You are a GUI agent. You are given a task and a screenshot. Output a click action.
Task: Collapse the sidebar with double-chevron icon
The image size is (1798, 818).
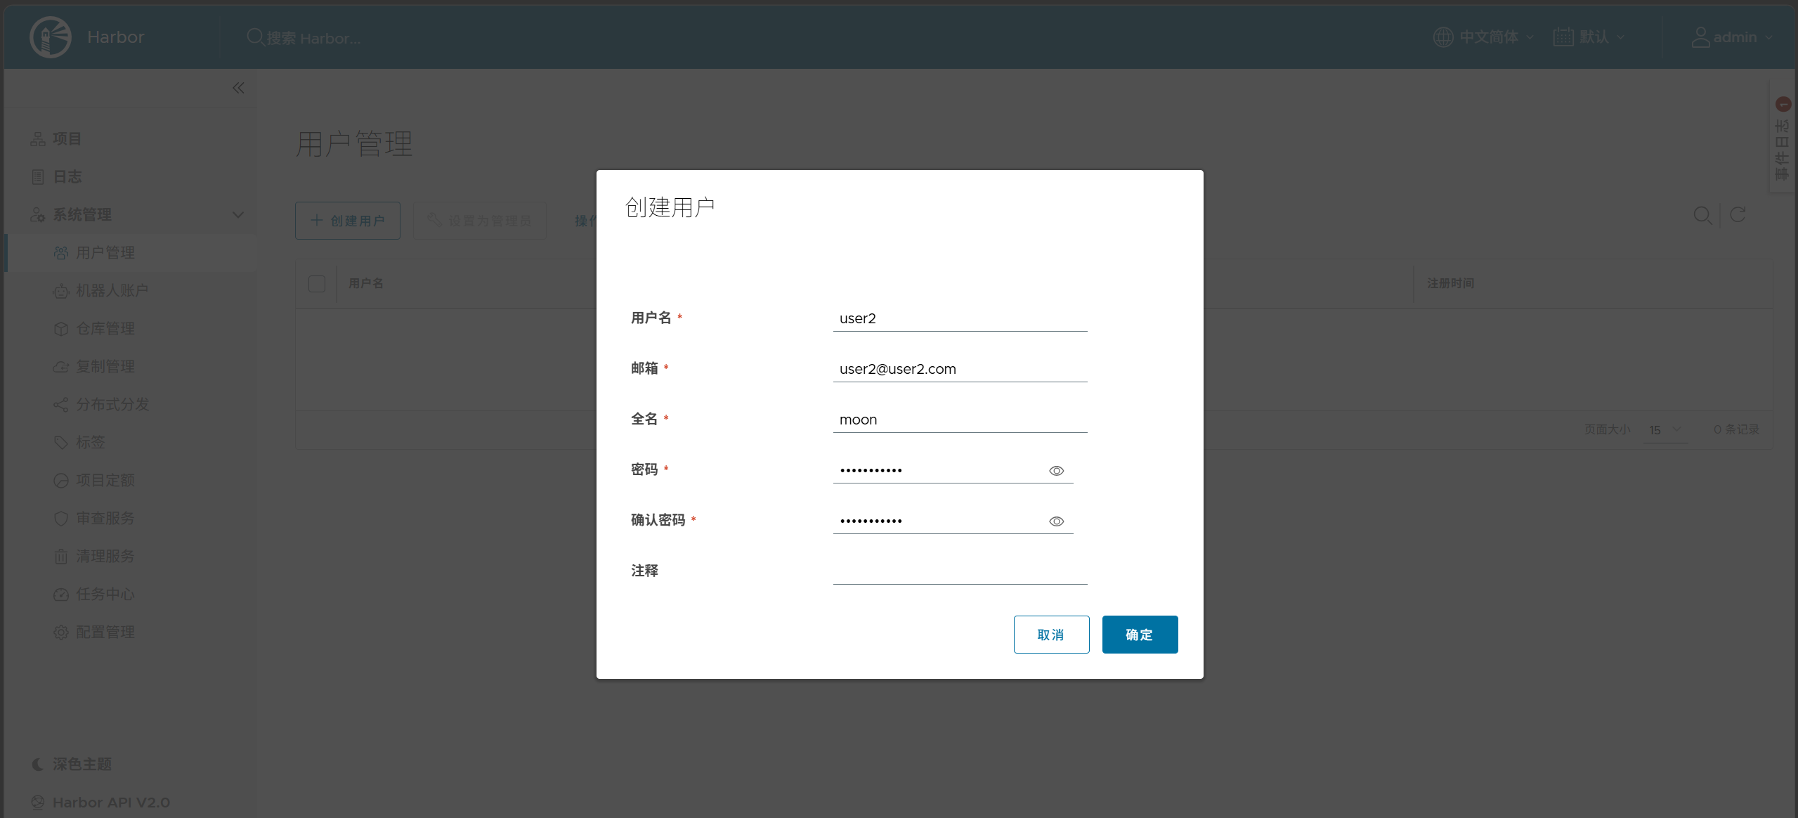[x=238, y=88]
